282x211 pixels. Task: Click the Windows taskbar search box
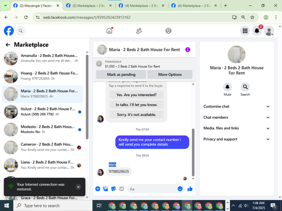point(53,205)
